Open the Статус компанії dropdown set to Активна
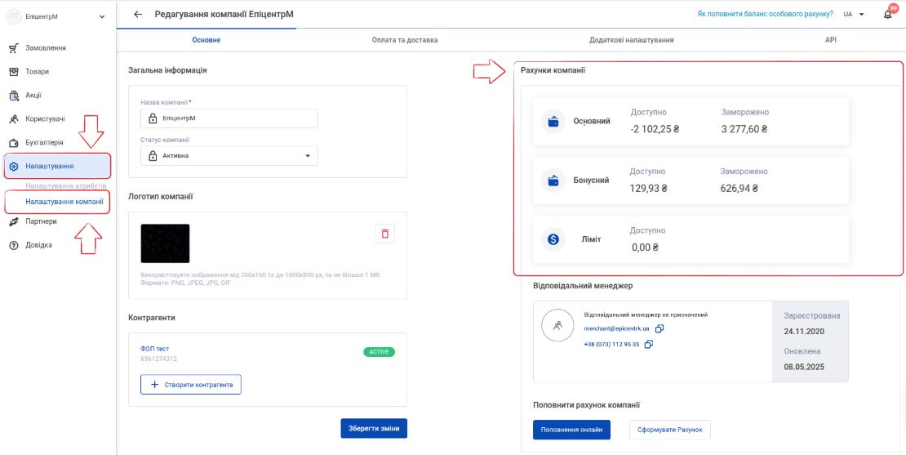 pos(229,155)
